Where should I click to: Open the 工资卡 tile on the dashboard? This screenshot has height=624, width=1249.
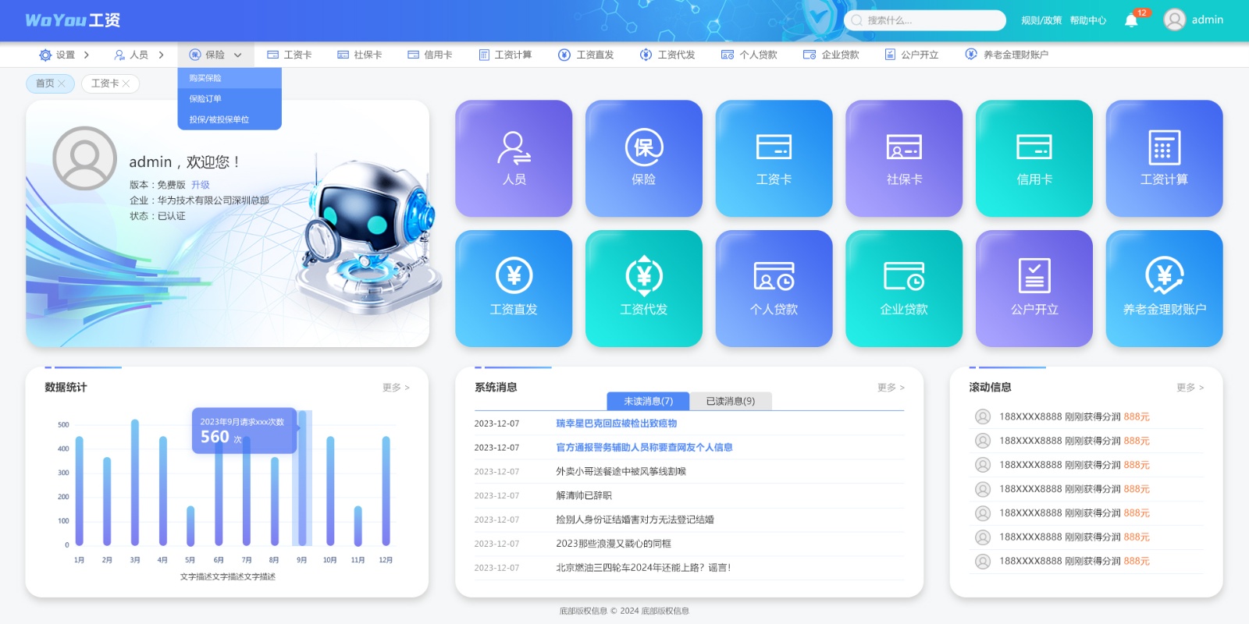coord(774,158)
